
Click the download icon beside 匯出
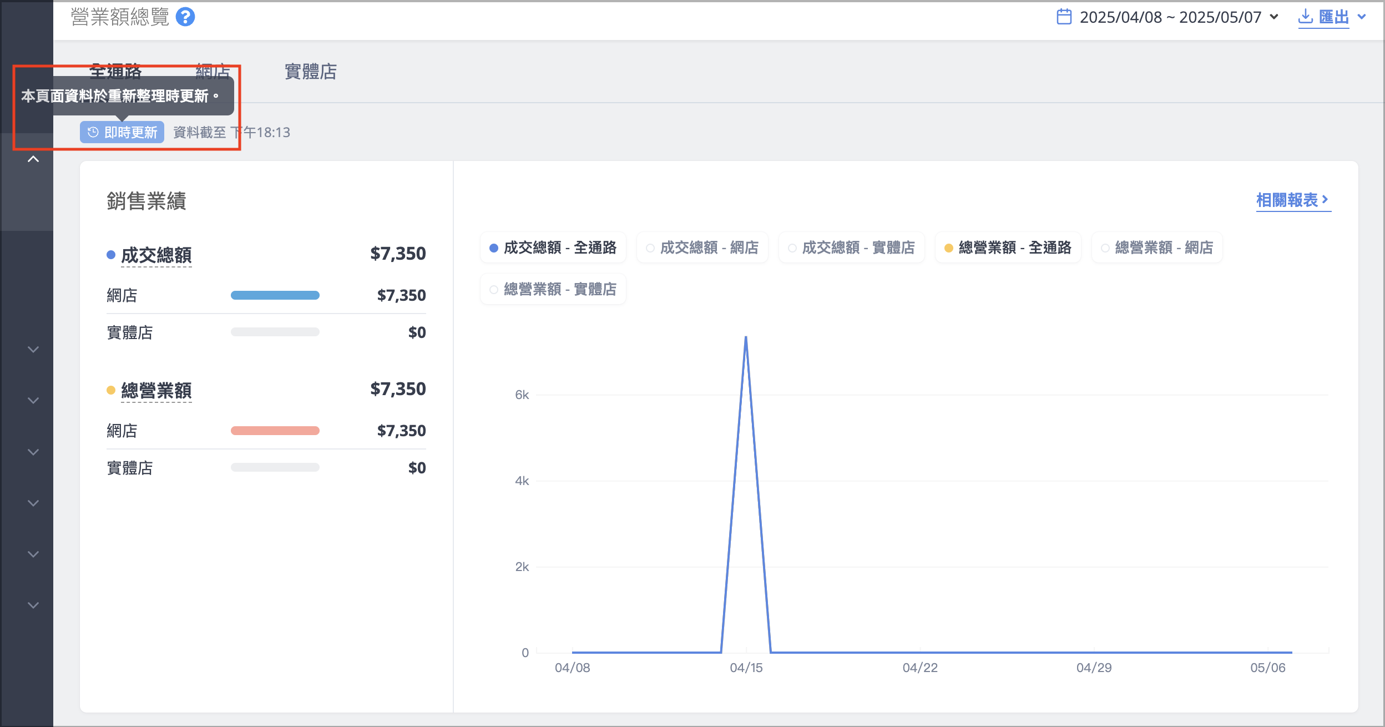click(1306, 16)
